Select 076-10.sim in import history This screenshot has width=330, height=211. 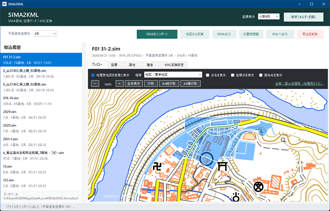click(41, 101)
